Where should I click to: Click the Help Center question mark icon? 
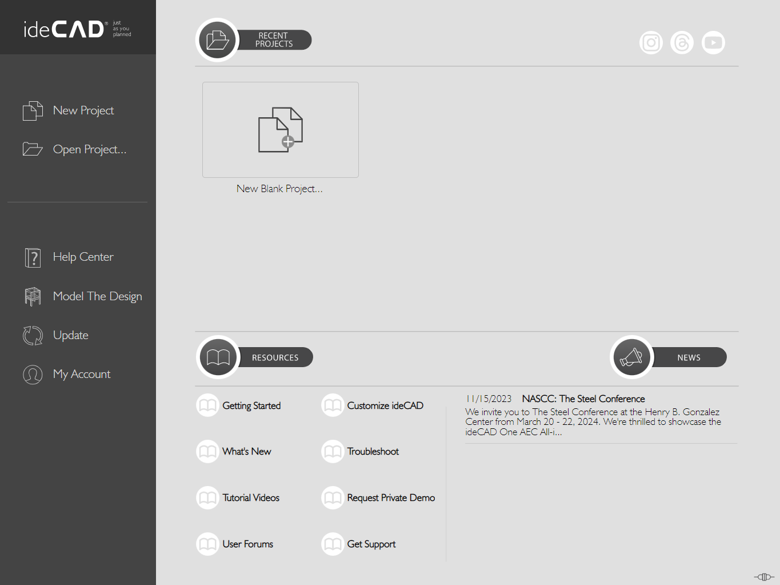pyautogui.click(x=33, y=257)
